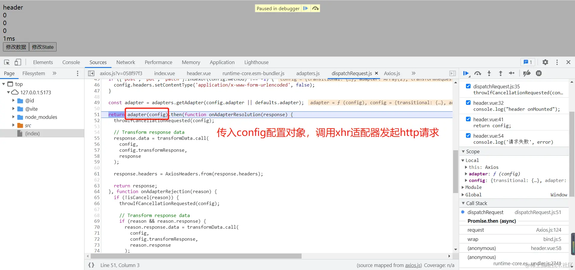The height and width of the screenshot is (270, 575).
Task: Activate the inspect element picker icon
Action: (7, 62)
